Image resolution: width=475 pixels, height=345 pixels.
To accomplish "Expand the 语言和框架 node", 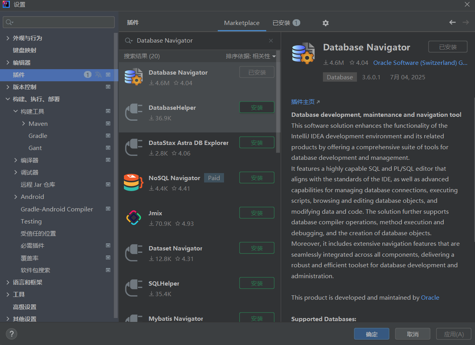I will pyautogui.click(x=8, y=282).
